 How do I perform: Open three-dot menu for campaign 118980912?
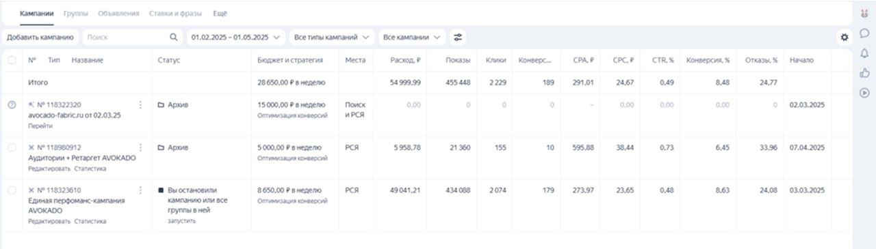coord(141,147)
